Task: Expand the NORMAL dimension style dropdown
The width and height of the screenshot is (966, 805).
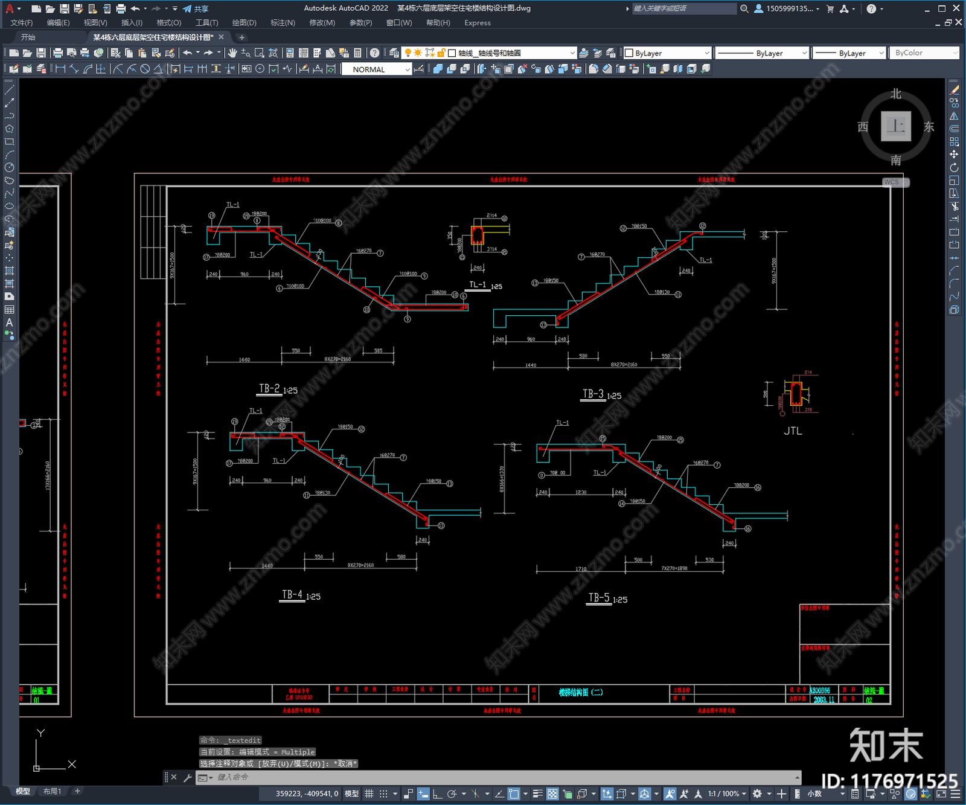Action: tap(376, 69)
